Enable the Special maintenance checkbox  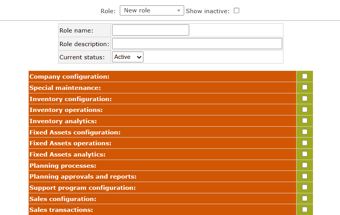click(x=305, y=87)
